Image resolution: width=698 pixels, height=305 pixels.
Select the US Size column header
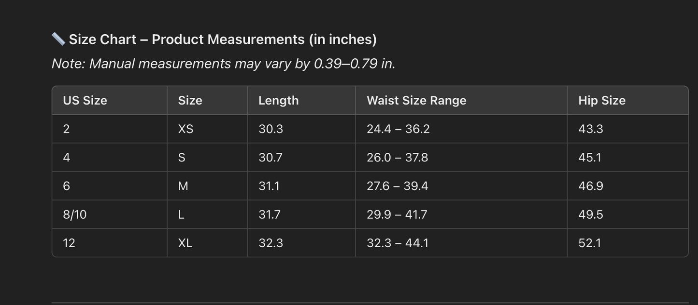85,100
